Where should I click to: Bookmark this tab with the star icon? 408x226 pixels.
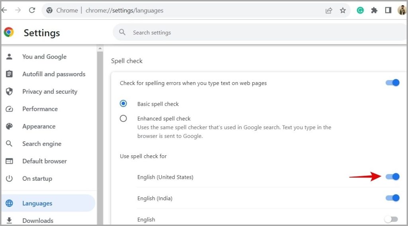coord(343,10)
